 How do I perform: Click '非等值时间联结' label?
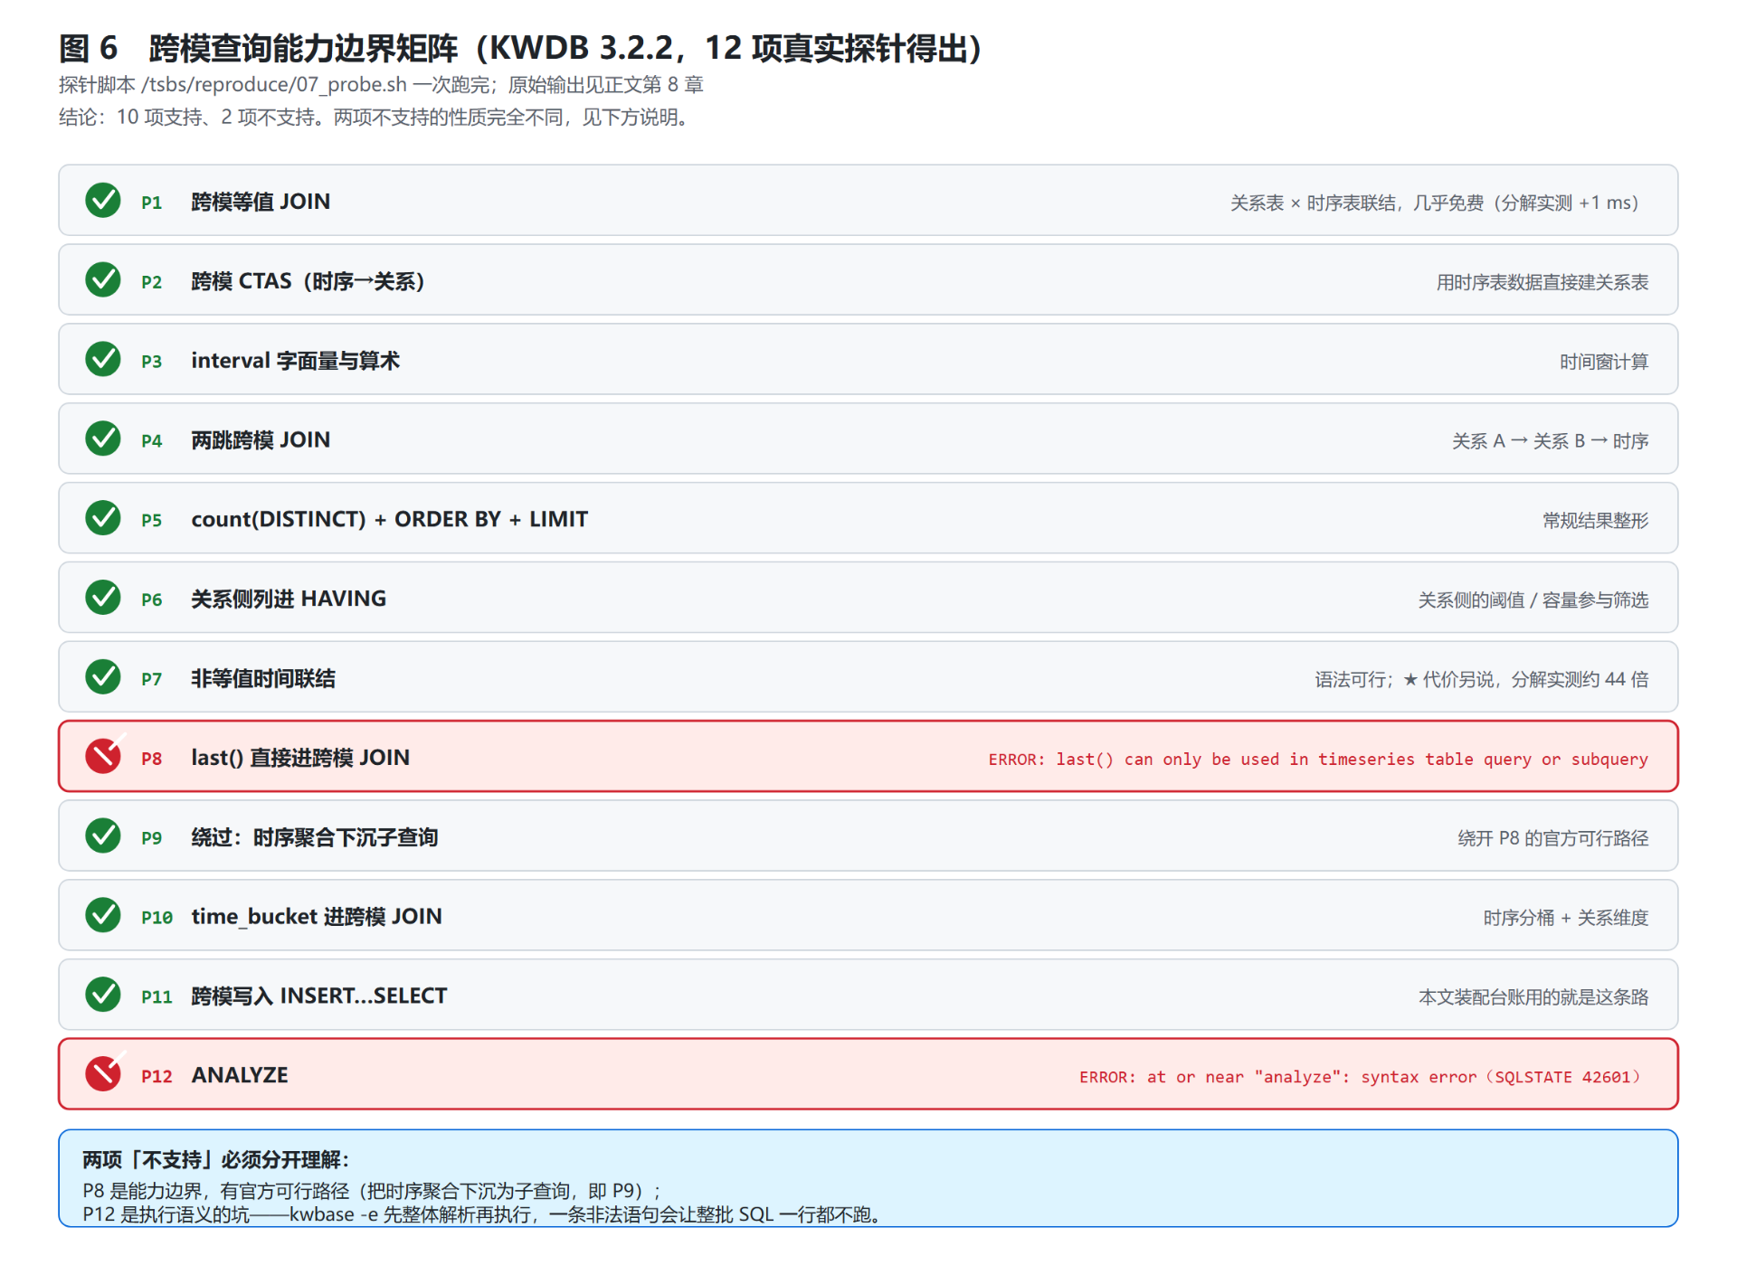coord(263,678)
